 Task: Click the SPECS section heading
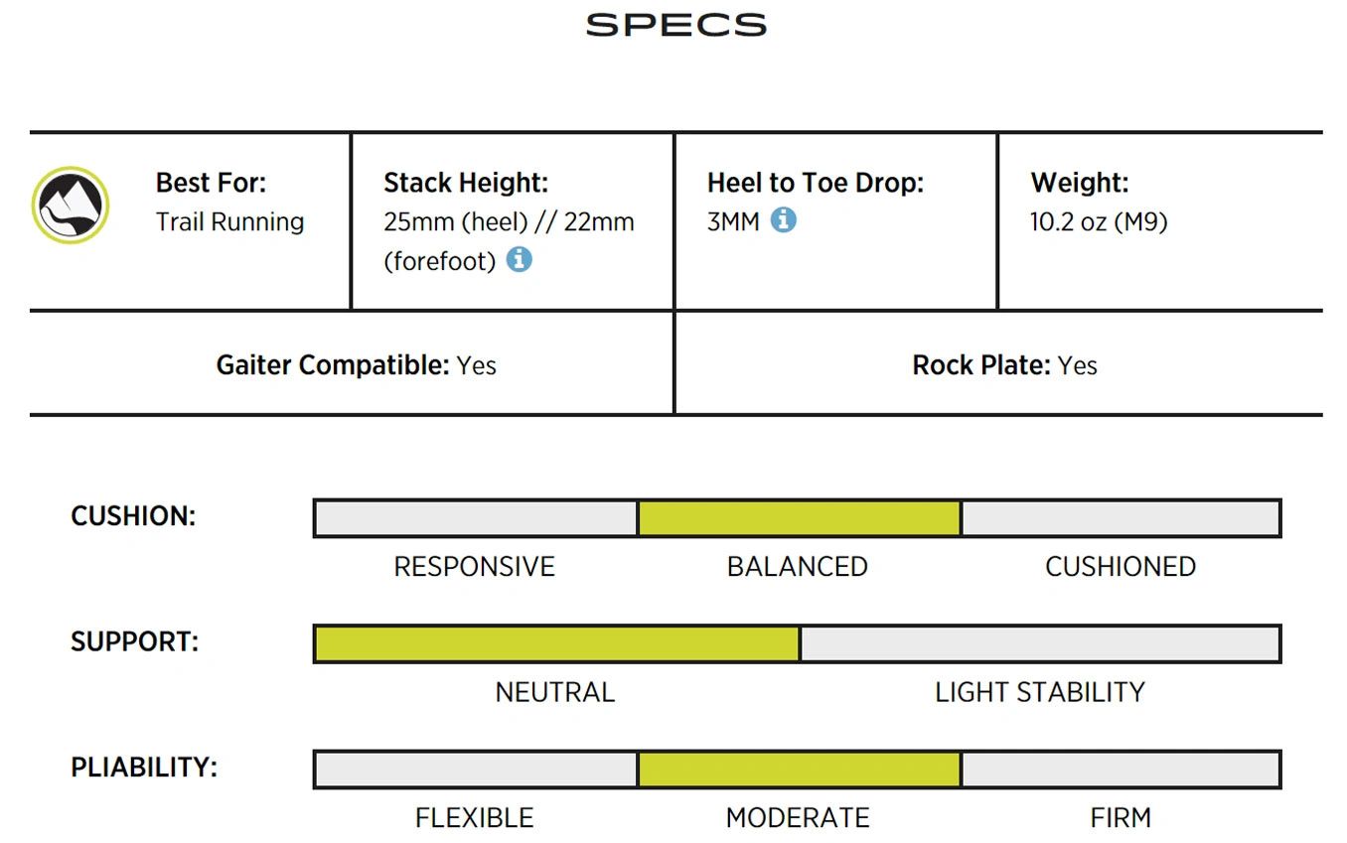tap(675, 25)
